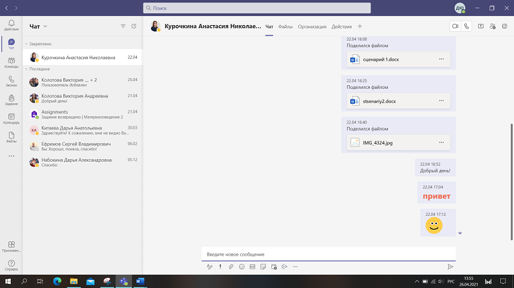The width and height of the screenshot is (514, 288).
Task: Add people to this chat
Action: (492, 26)
